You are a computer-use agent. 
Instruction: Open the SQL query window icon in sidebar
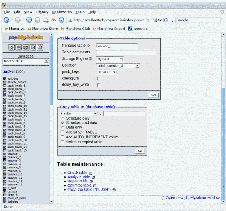[18, 47]
